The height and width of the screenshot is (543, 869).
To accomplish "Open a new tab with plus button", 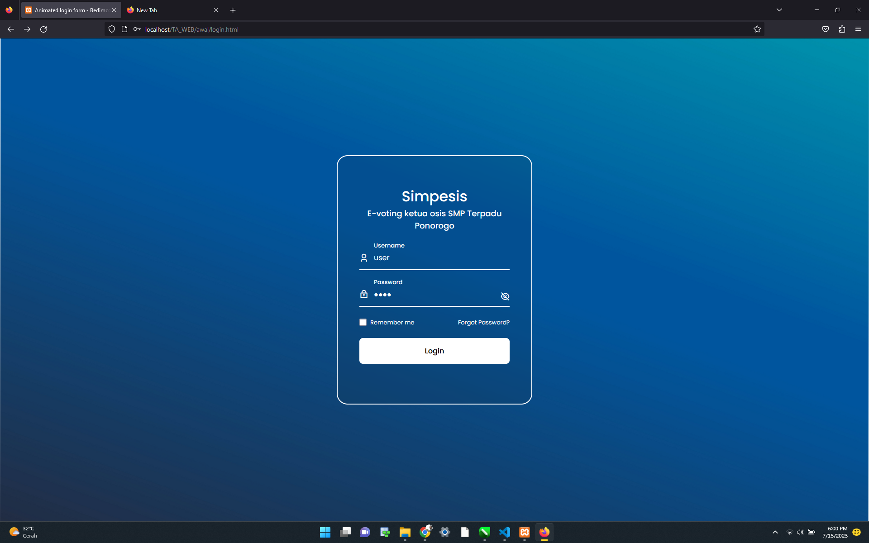I will (233, 10).
